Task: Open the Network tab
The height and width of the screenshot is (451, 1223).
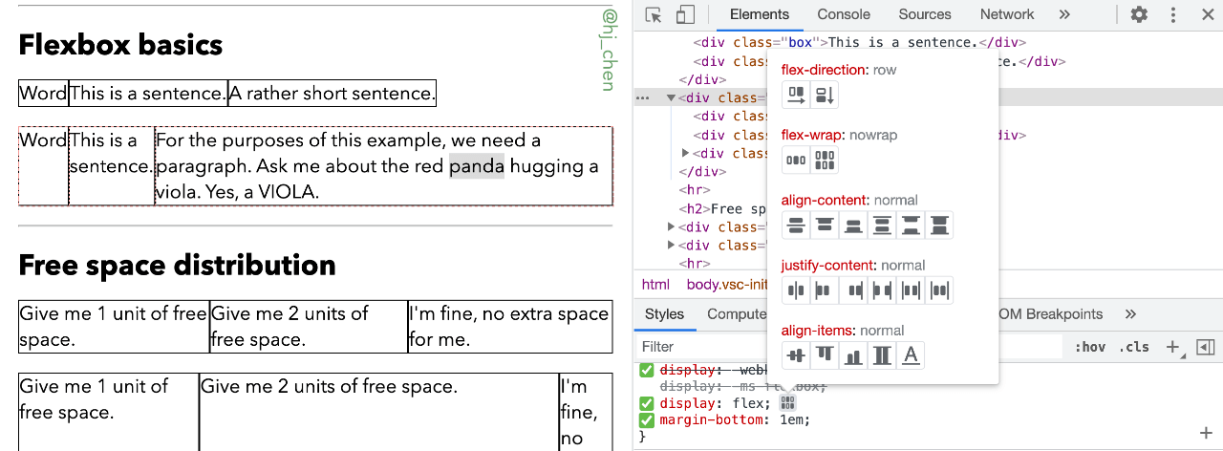Action: 1006,14
